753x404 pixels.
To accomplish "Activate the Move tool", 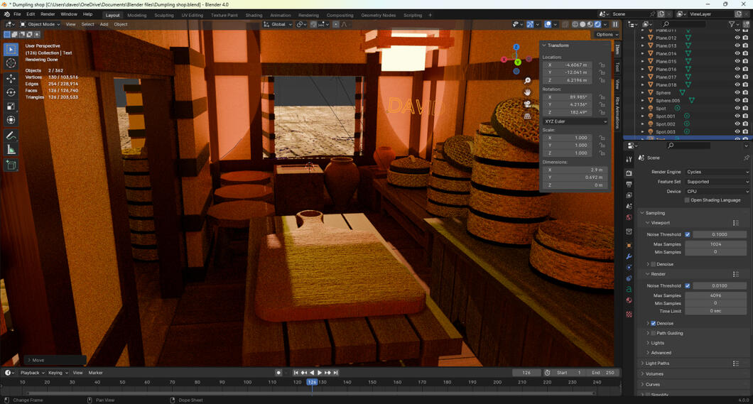I will [x=11, y=78].
